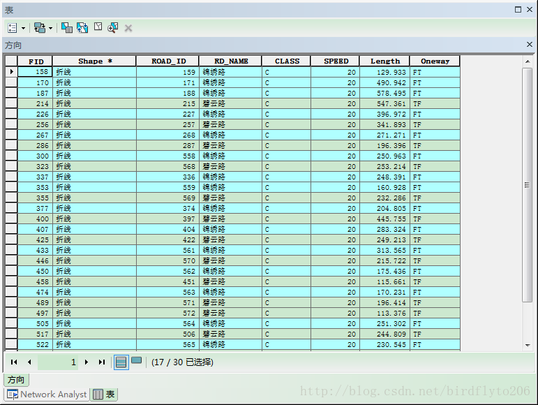Click ROAD_ID cell 561

(x=167, y=250)
